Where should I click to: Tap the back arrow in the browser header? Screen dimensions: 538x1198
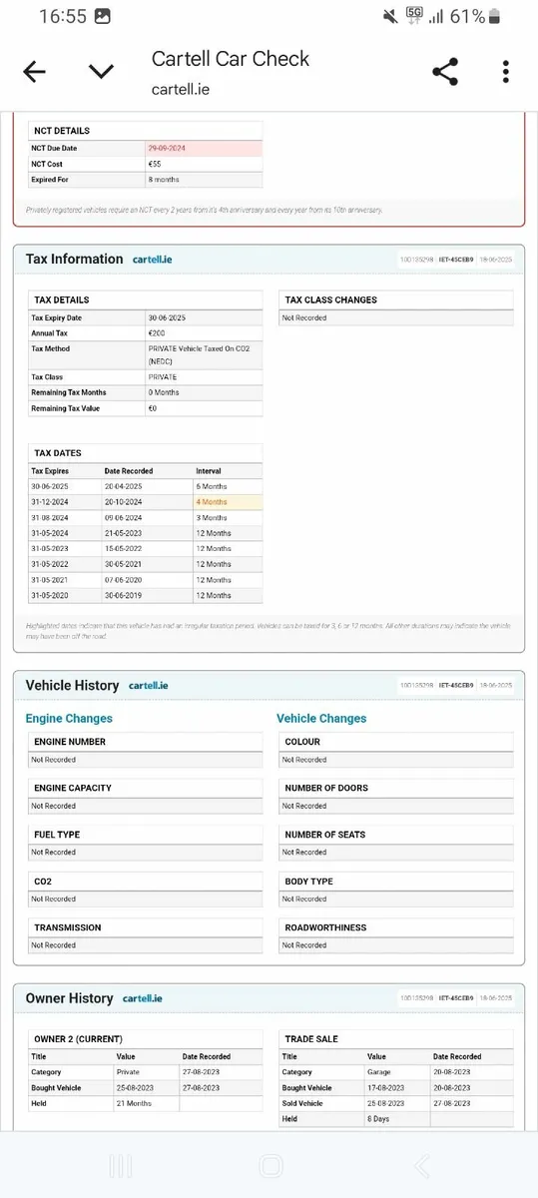[x=34, y=71]
